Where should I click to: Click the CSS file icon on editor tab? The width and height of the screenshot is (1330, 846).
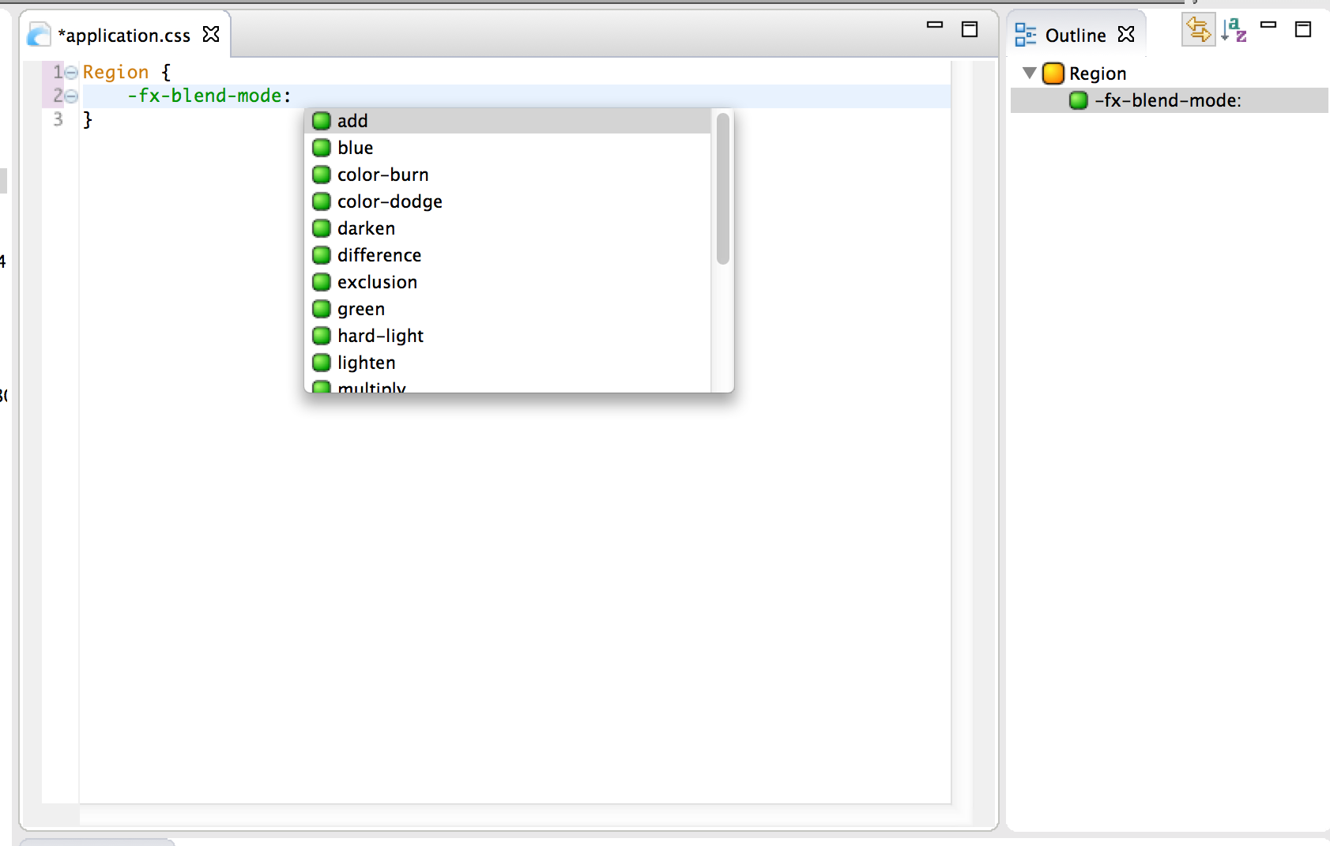tap(39, 35)
